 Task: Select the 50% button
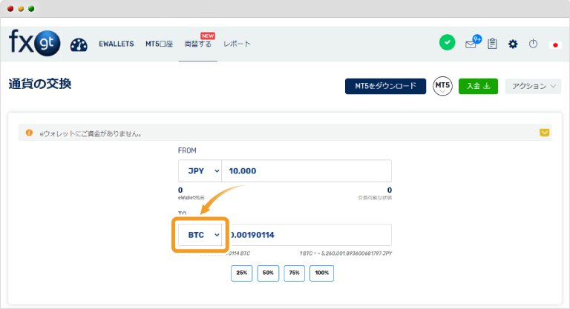pyautogui.click(x=268, y=273)
